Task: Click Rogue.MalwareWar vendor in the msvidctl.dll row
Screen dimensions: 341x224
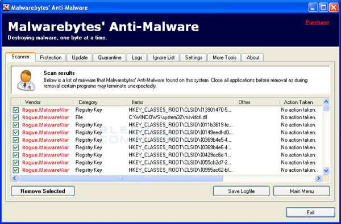Action: 45,117
